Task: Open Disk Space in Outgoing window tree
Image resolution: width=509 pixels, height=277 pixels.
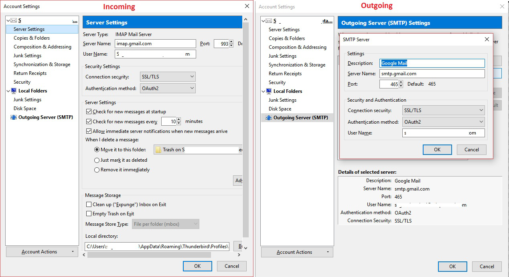Action: click(x=280, y=109)
